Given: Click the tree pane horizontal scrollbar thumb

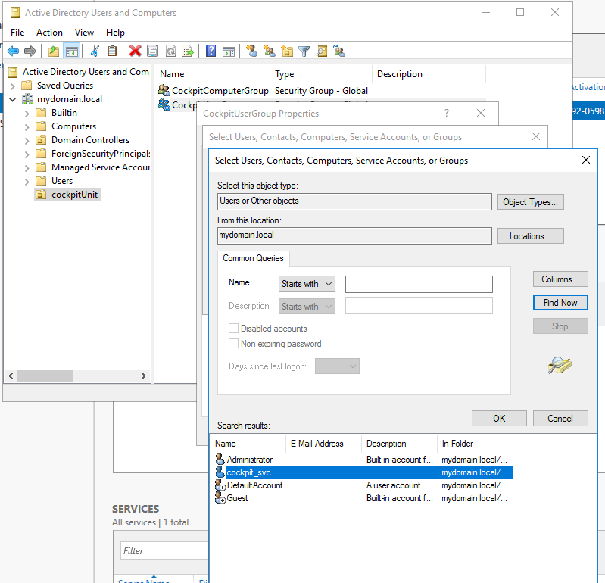Looking at the screenshot, I should [x=45, y=376].
